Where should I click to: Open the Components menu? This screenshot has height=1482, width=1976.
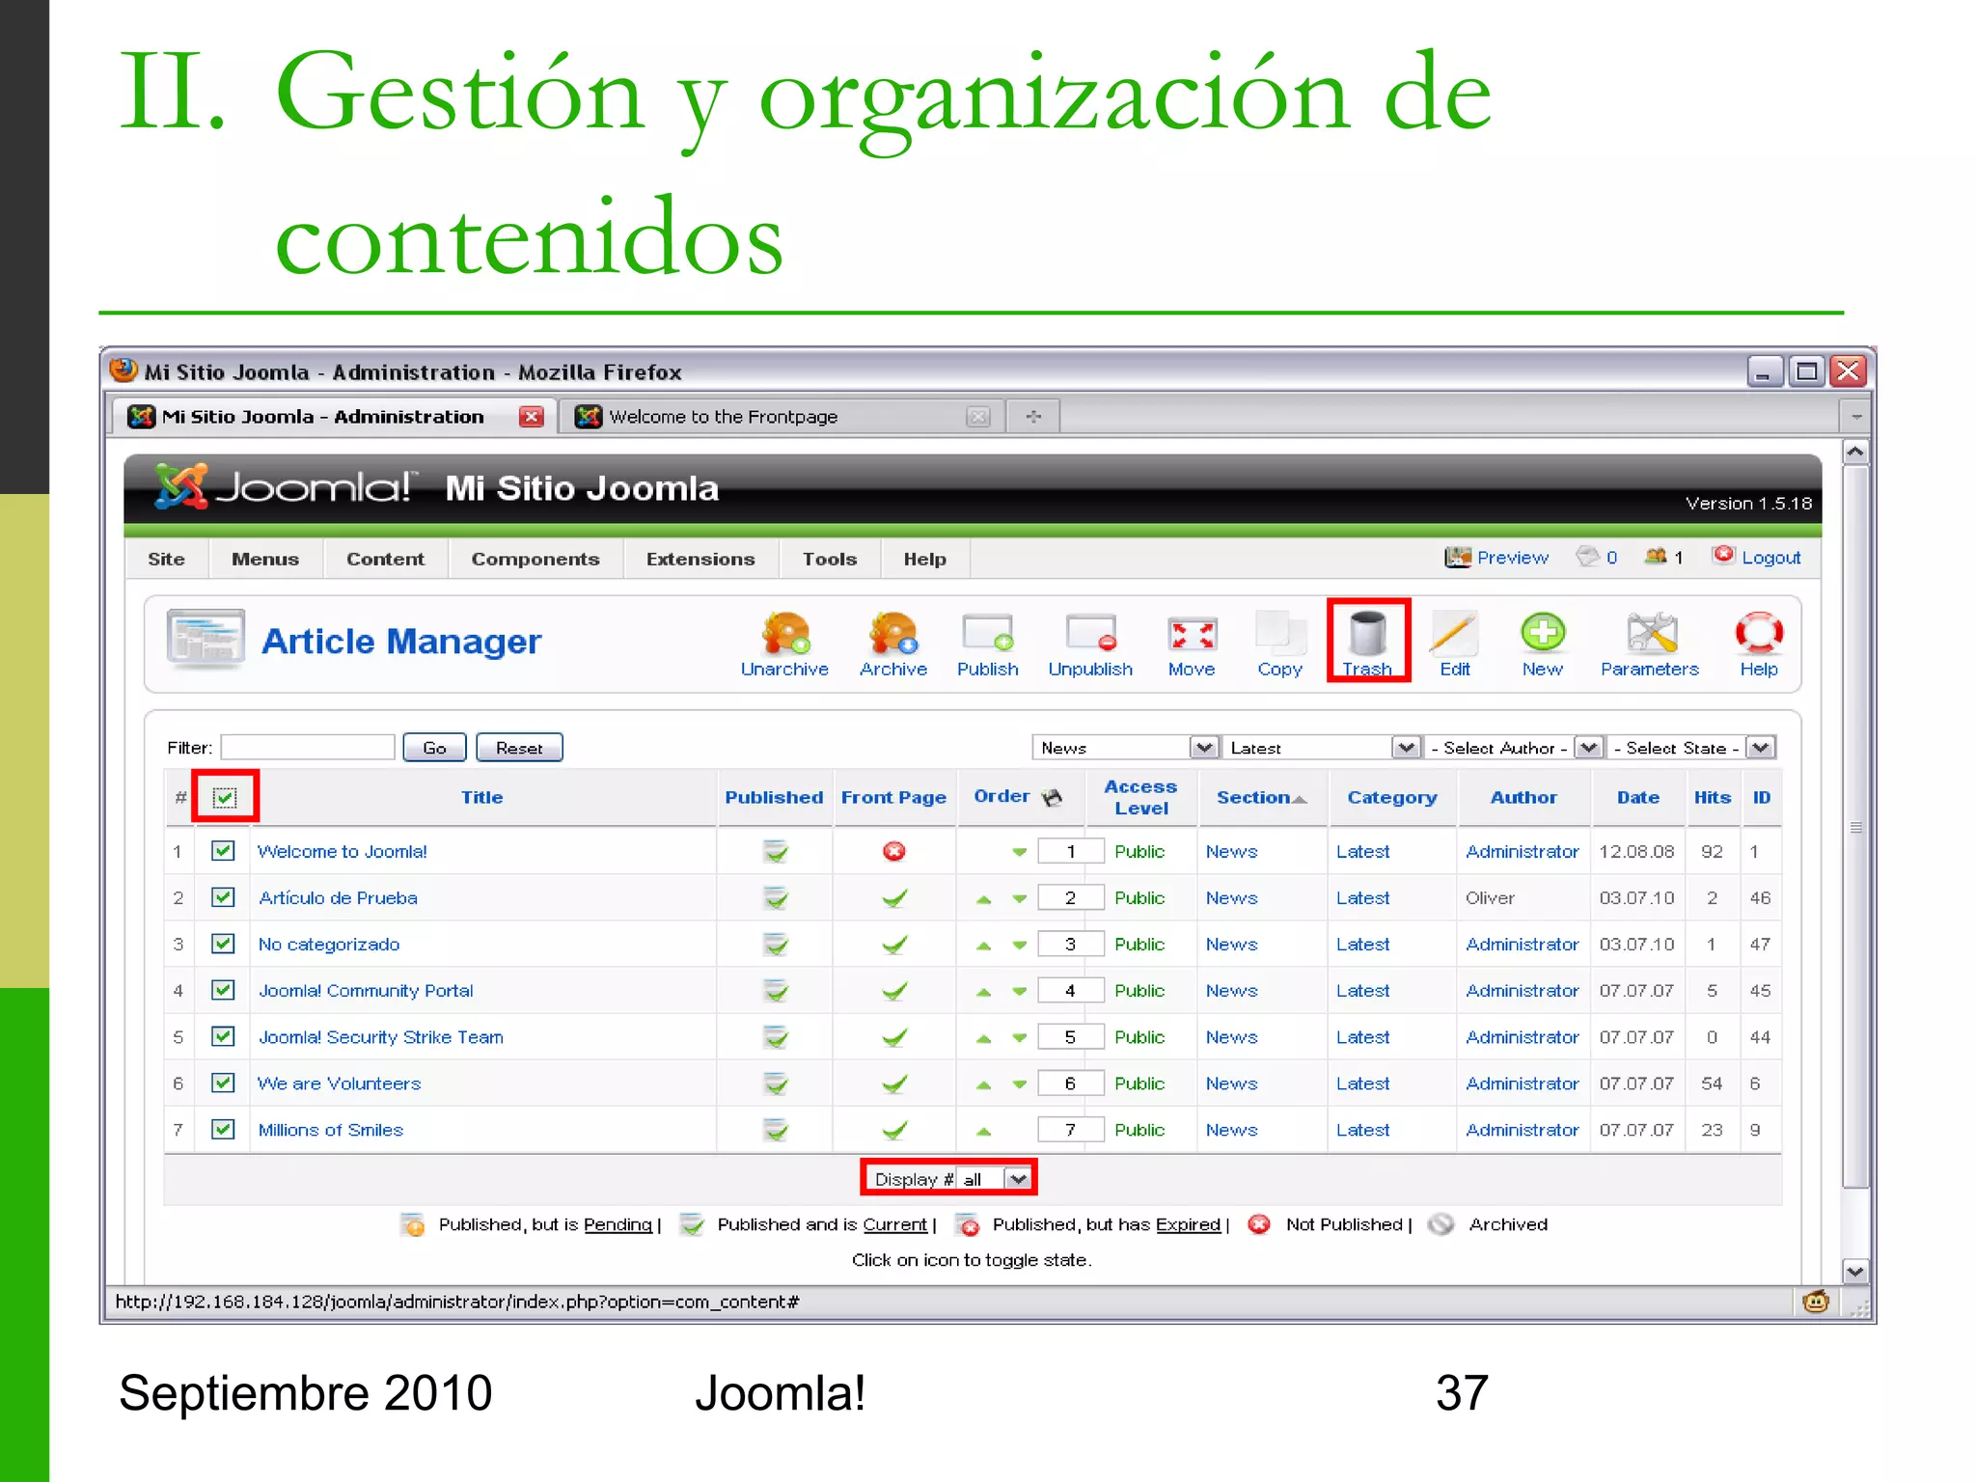click(535, 559)
